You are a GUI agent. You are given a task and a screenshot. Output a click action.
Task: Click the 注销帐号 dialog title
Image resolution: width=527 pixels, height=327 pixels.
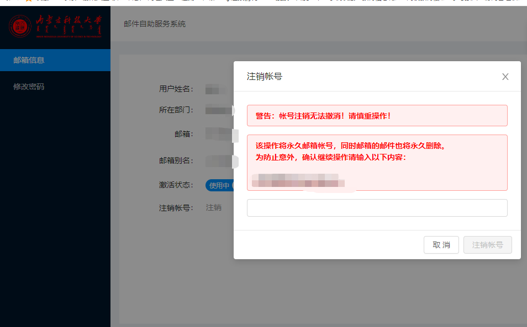tap(263, 76)
